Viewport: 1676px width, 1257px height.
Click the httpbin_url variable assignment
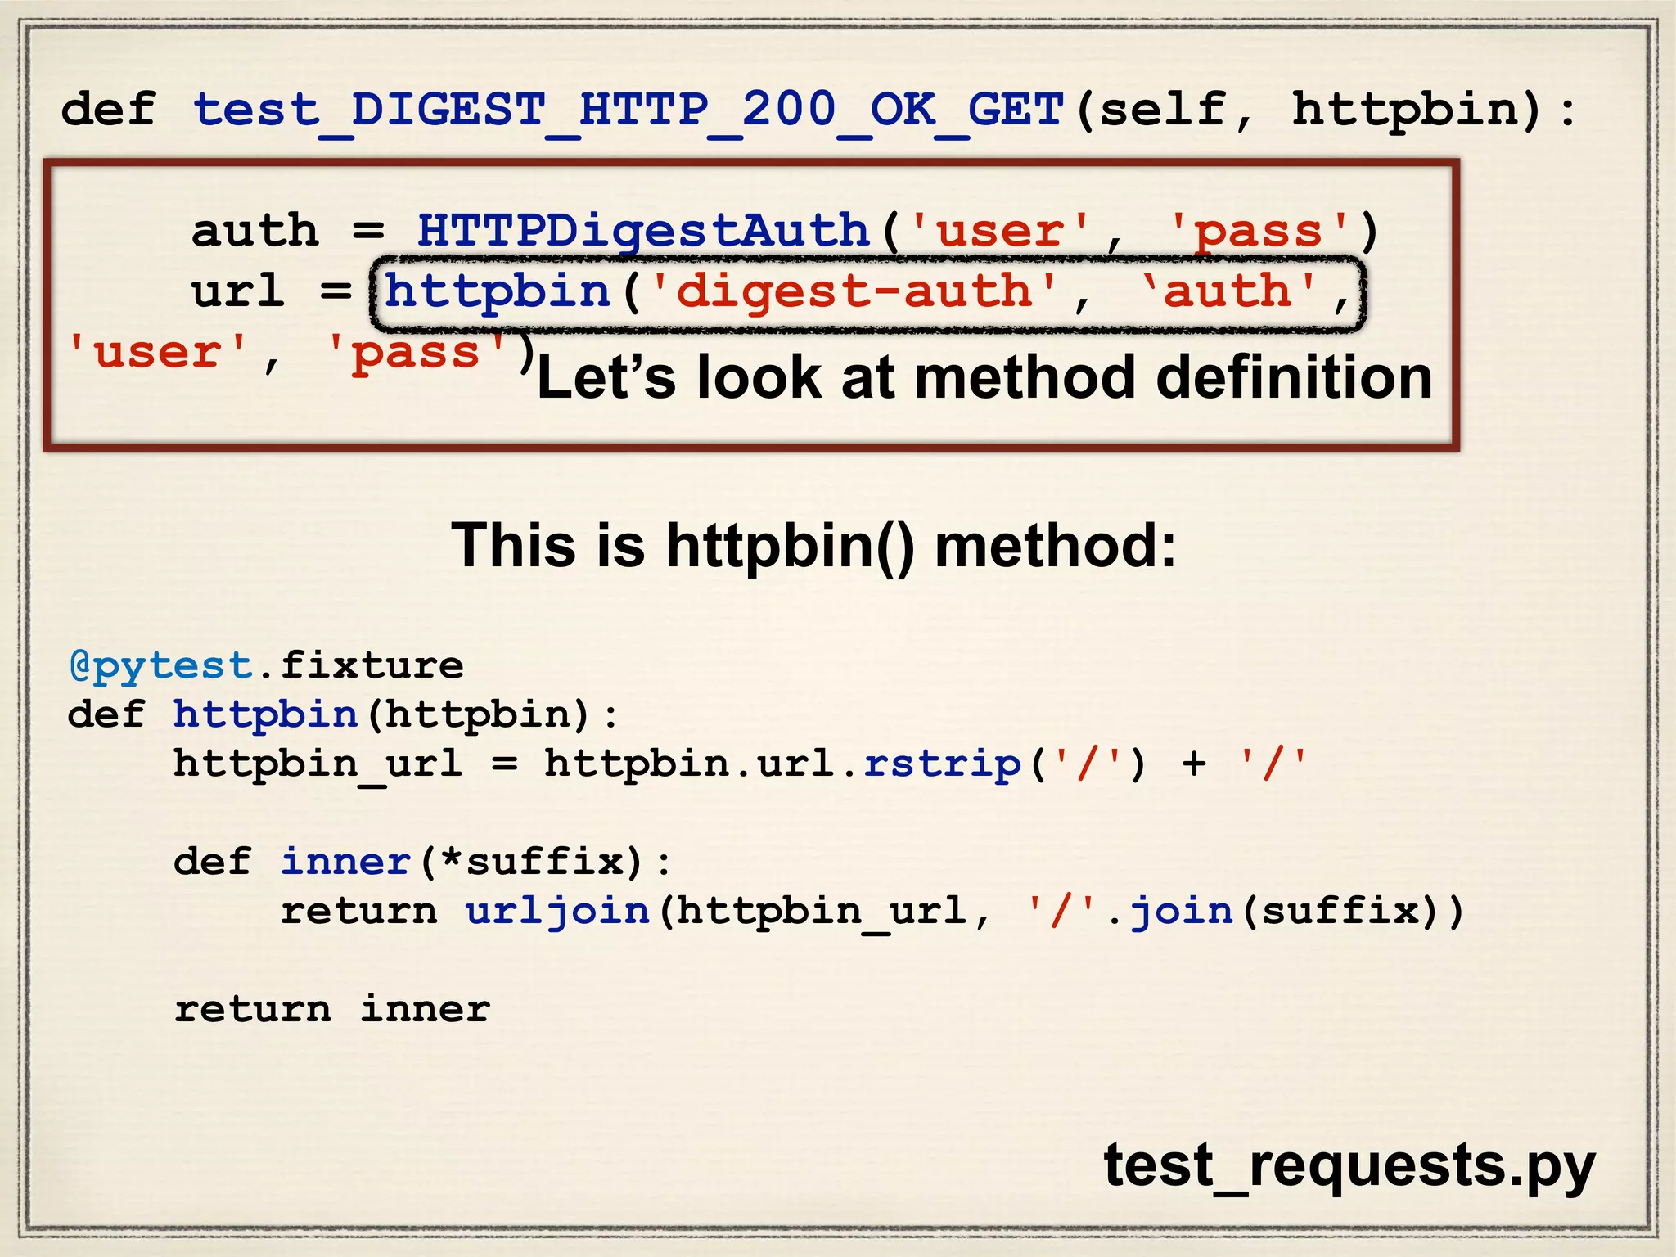point(318,765)
